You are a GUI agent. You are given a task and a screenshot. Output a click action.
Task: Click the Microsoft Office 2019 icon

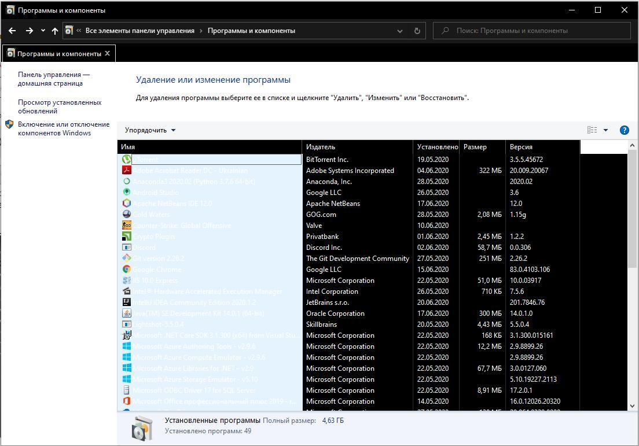[127, 401]
